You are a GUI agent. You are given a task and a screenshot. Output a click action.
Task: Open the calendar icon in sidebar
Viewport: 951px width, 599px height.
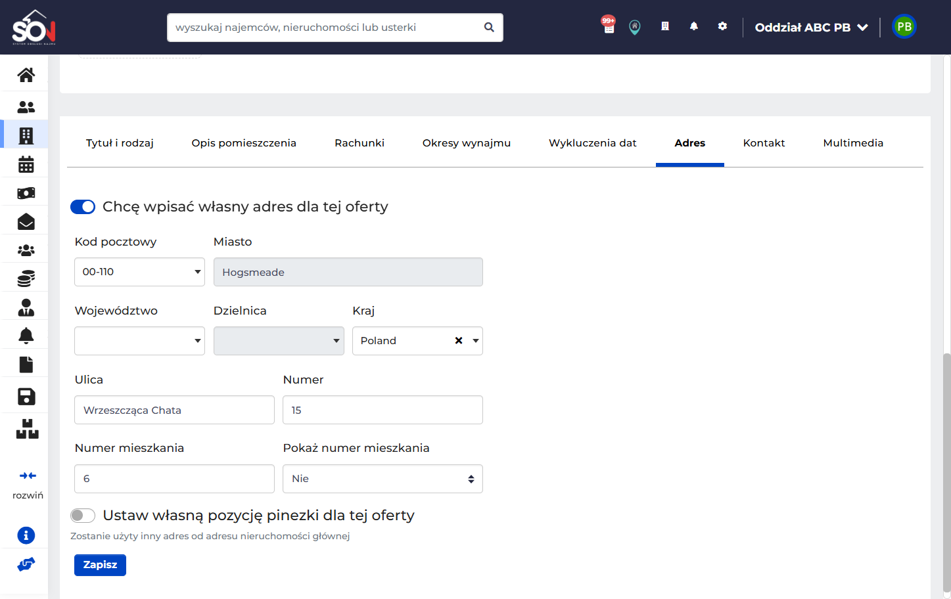[x=26, y=164]
